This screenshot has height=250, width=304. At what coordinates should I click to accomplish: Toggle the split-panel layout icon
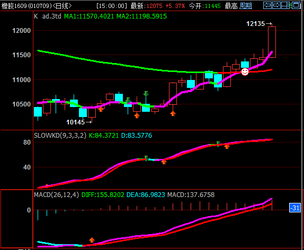click(286, 5)
